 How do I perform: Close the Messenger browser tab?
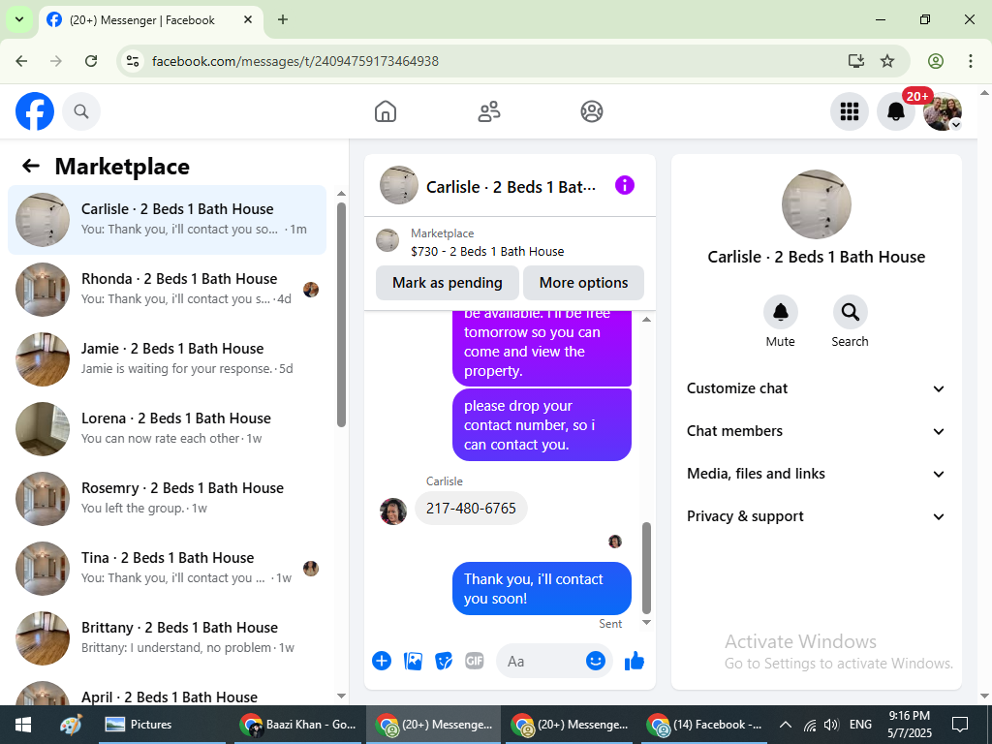click(248, 19)
